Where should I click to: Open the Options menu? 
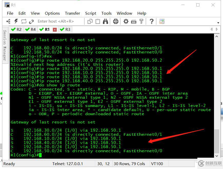tap(52, 13)
